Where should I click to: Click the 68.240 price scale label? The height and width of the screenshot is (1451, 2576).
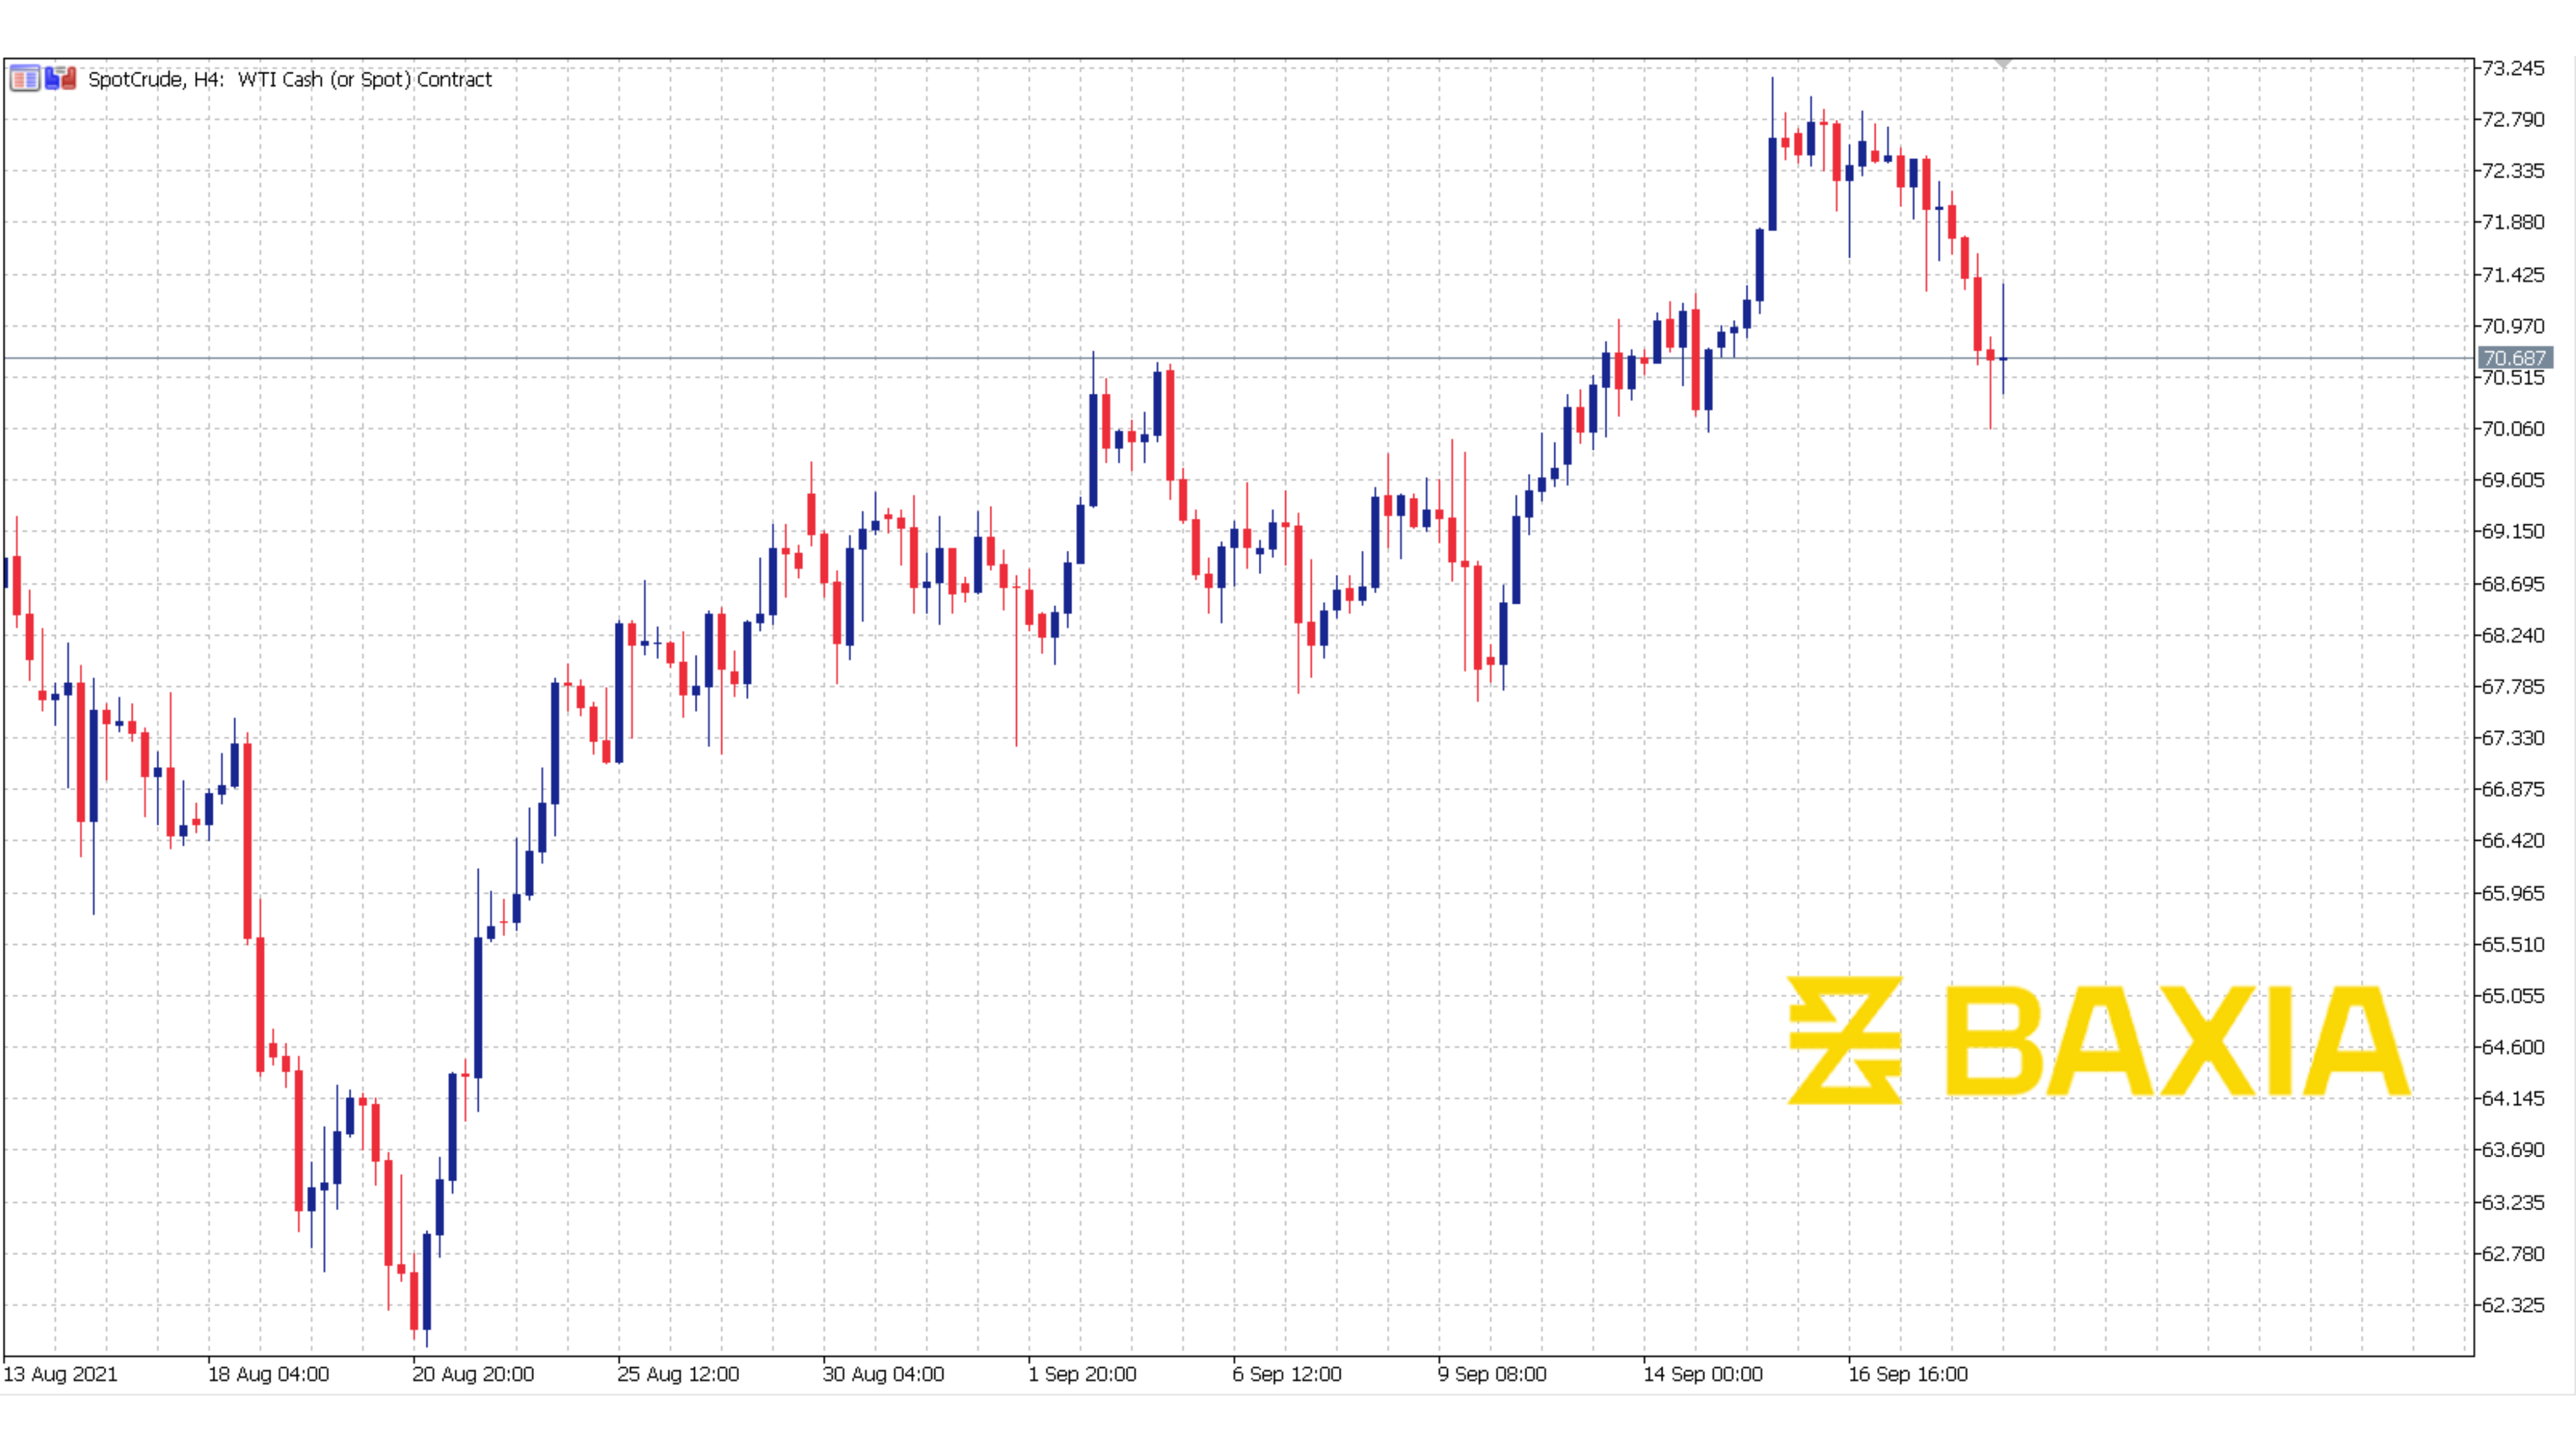click(x=2513, y=635)
